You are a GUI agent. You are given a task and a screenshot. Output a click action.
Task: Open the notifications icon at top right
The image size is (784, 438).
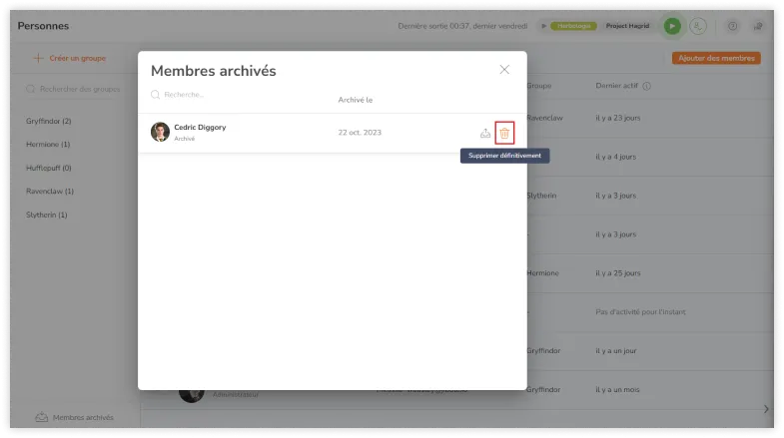click(758, 27)
